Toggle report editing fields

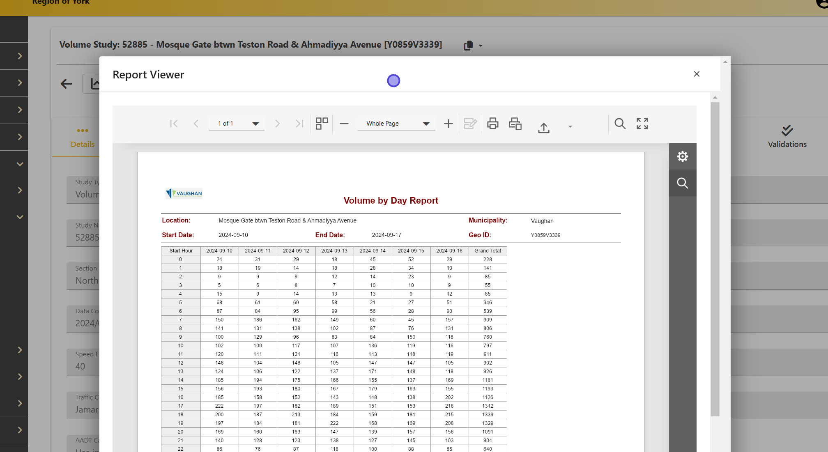point(470,124)
